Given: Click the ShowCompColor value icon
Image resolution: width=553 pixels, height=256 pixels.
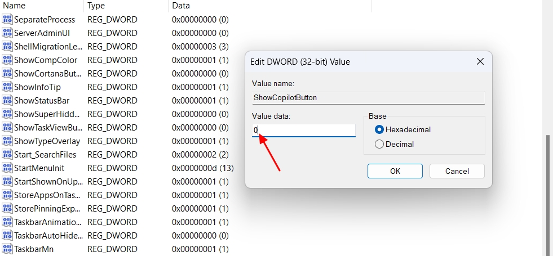Looking at the screenshot, I should 7,60.
